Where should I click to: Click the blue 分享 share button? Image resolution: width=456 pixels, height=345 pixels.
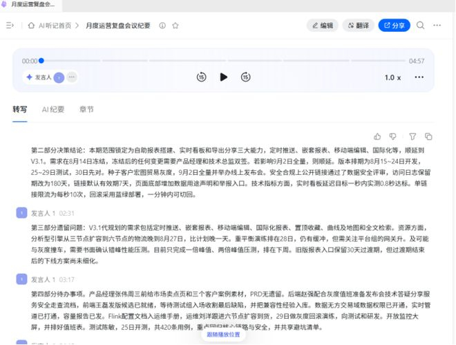click(x=395, y=26)
